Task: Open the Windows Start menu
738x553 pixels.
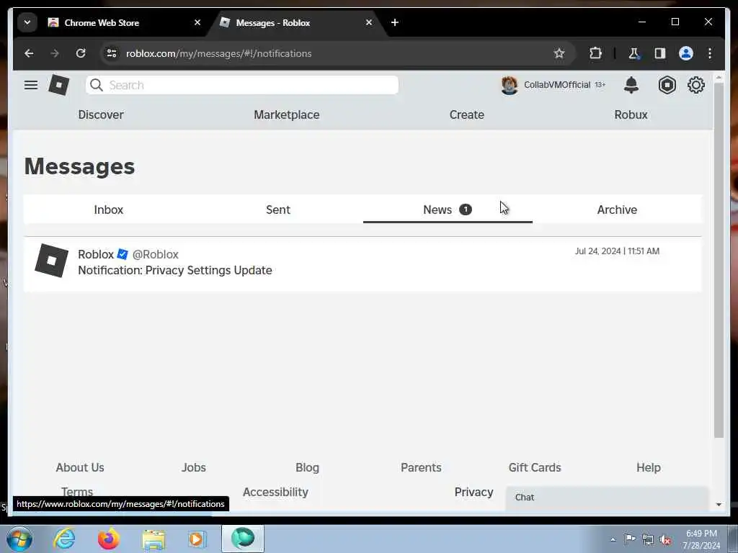Action: 19,539
